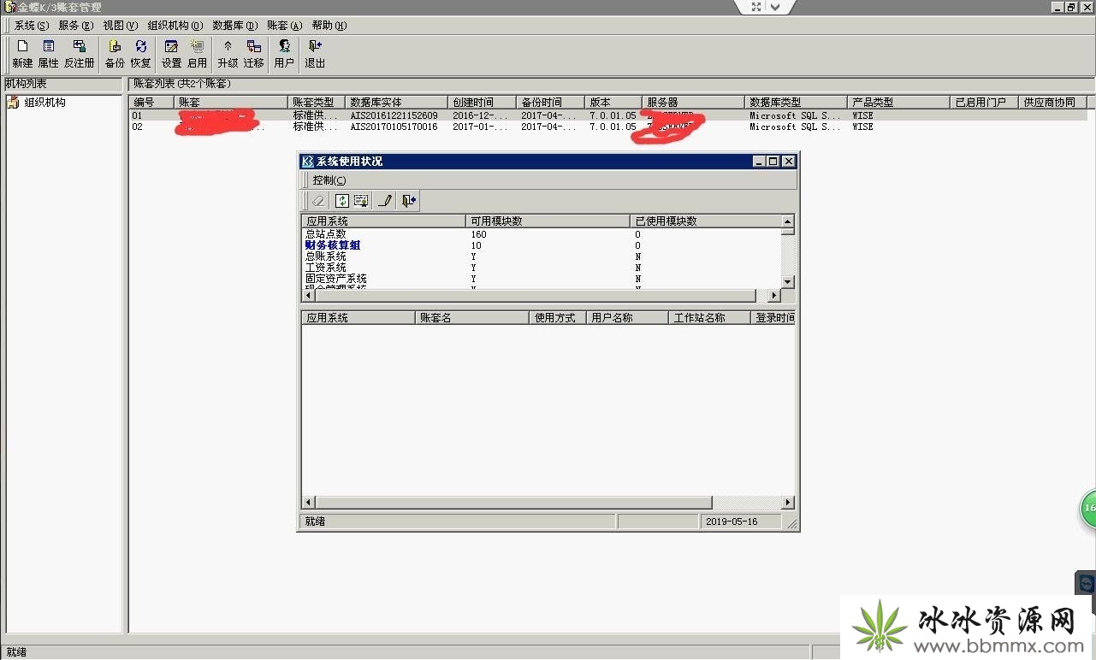The width and height of the screenshot is (1096, 660).
Task: Open 属性 (Properties) from the toolbar
Action: coord(49,54)
